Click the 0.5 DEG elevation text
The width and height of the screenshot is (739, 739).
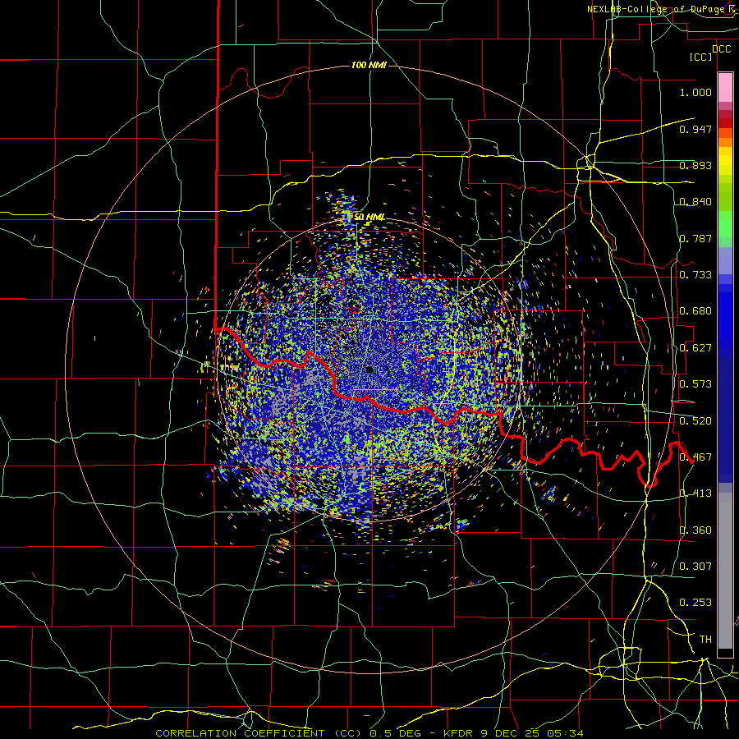(395, 733)
